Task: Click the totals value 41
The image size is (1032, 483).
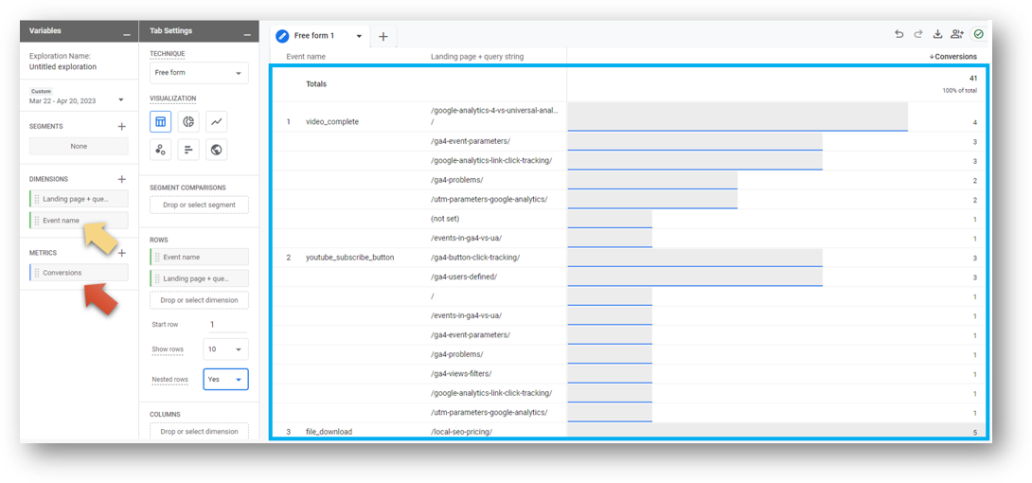Action: (972, 79)
